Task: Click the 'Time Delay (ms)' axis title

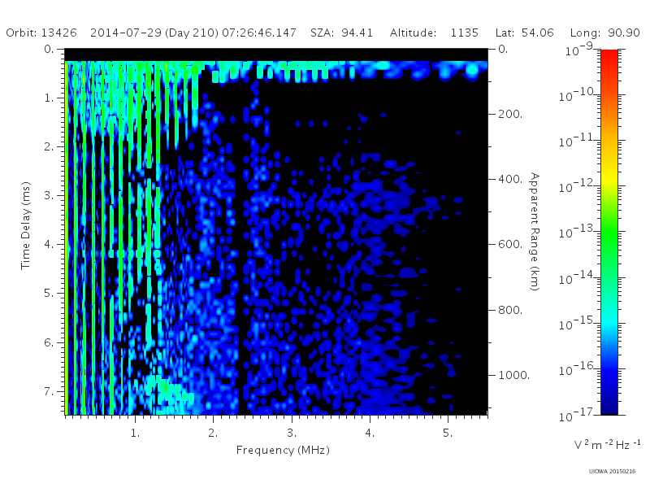Action: click(x=26, y=225)
